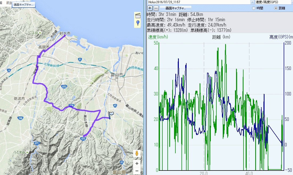The width and height of the screenshot is (293, 175).
Task: Click the blue pin marker icon
Action: [x=138, y=23]
